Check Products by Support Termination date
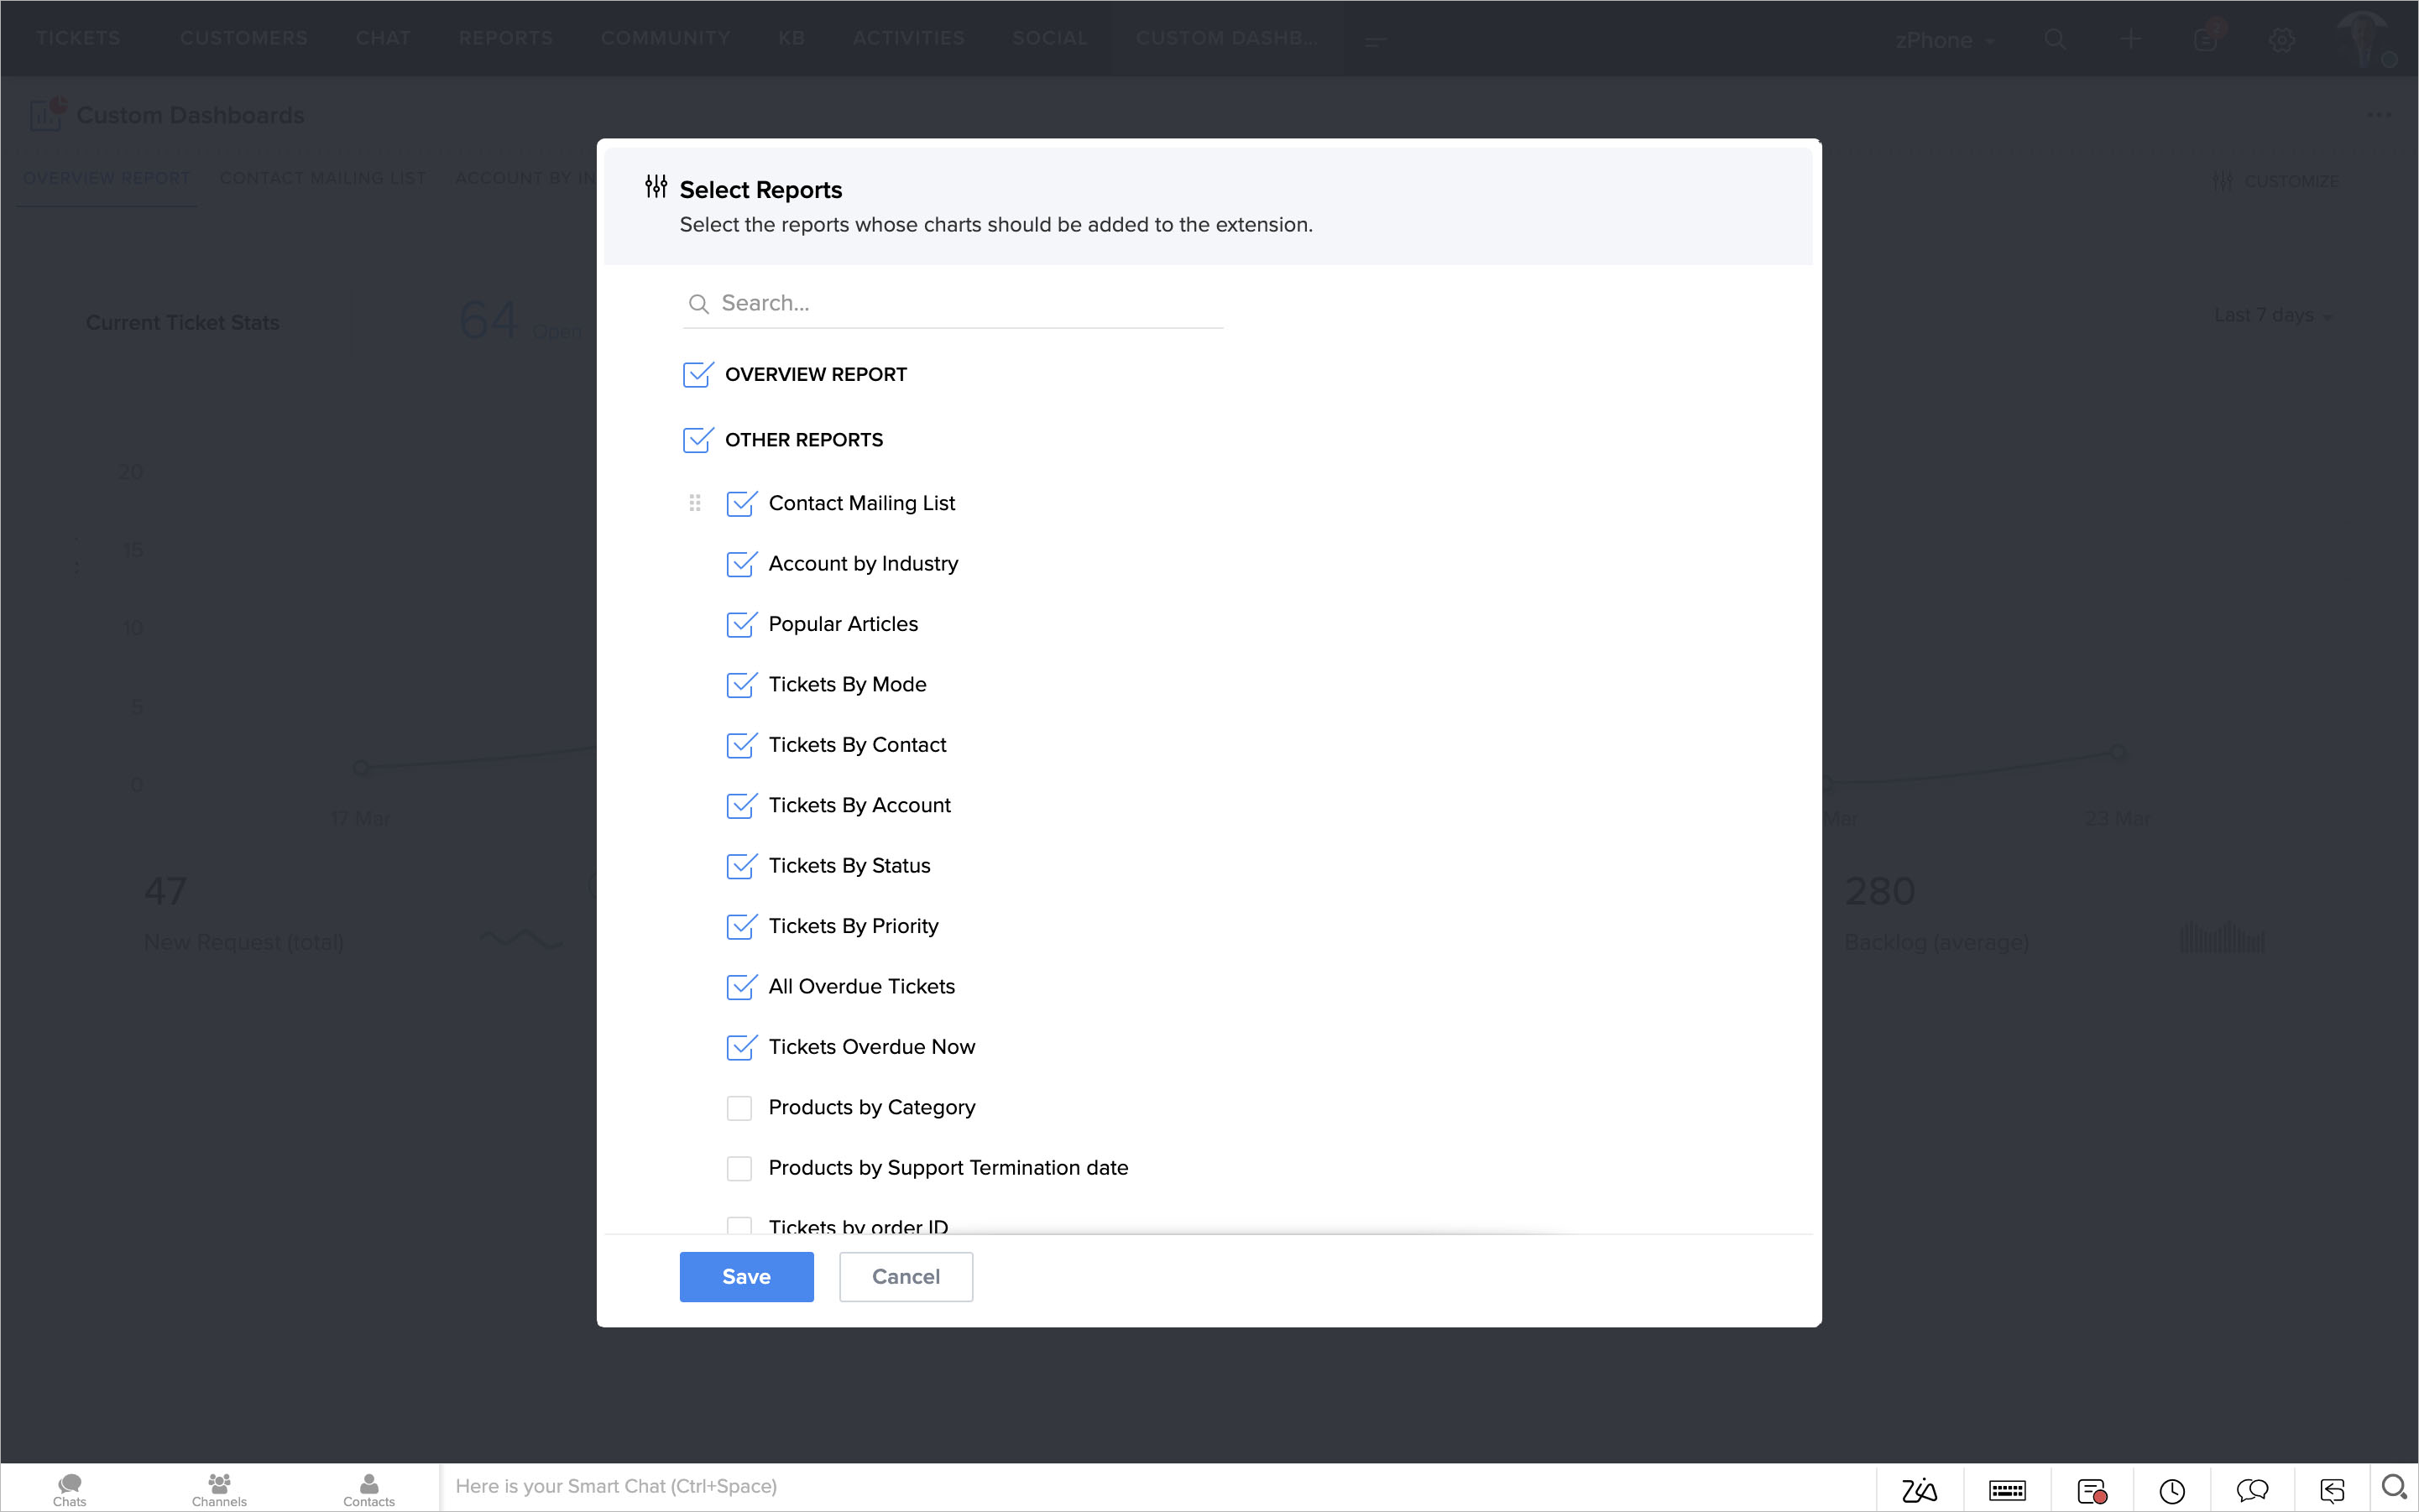This screenshot has height=1512, width=2419. (x=739, y=1168)
